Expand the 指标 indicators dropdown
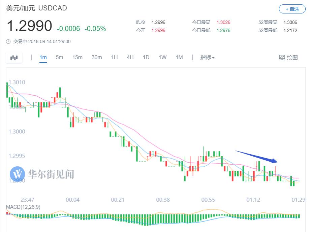 [207, 57]
